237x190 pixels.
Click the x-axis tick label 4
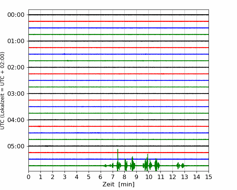coord(77,177)
